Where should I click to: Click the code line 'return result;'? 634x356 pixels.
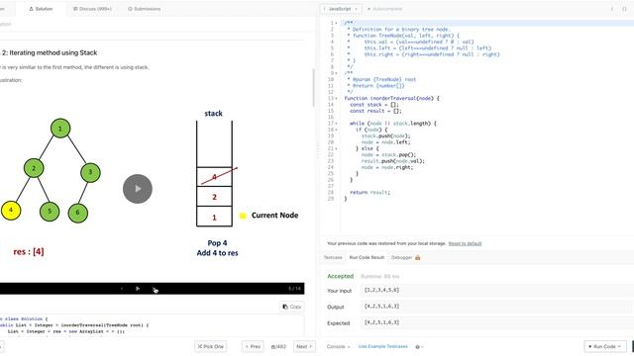(370, 193)
